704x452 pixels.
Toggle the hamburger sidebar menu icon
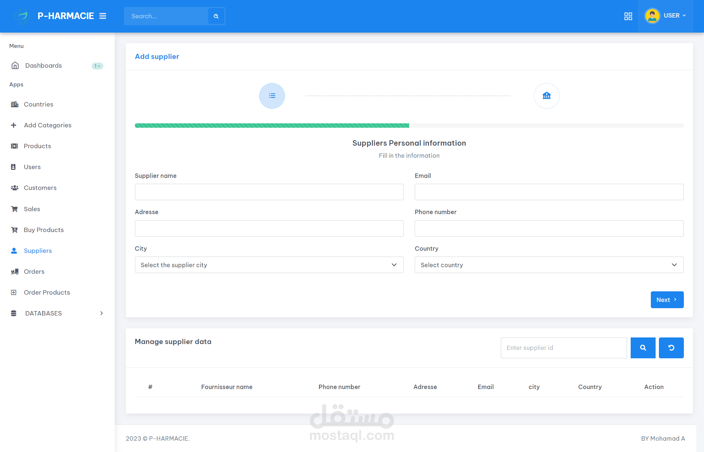point(103,16)
